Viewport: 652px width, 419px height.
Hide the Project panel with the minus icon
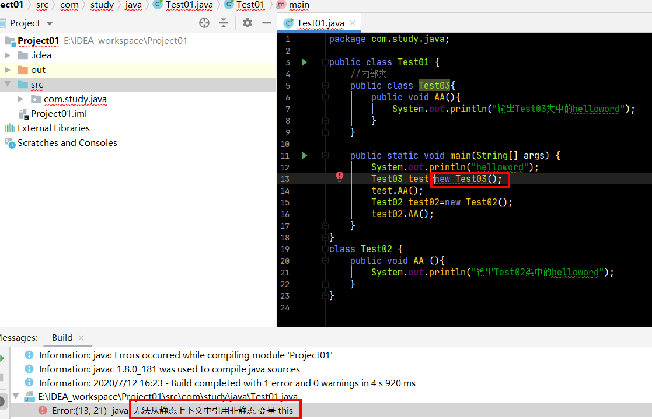pyautogui.click(x=267, y=23)
